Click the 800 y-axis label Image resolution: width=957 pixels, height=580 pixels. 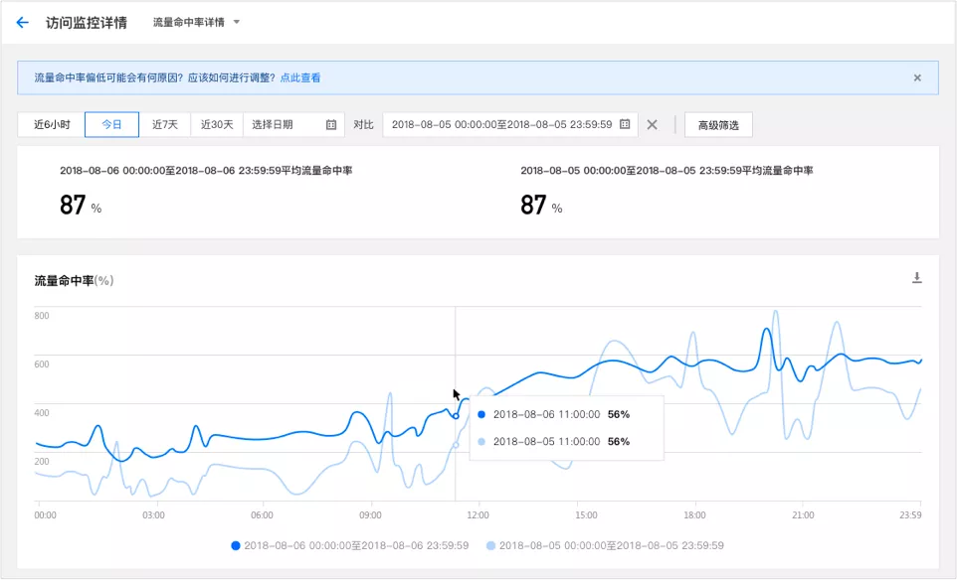coord(42,316)
